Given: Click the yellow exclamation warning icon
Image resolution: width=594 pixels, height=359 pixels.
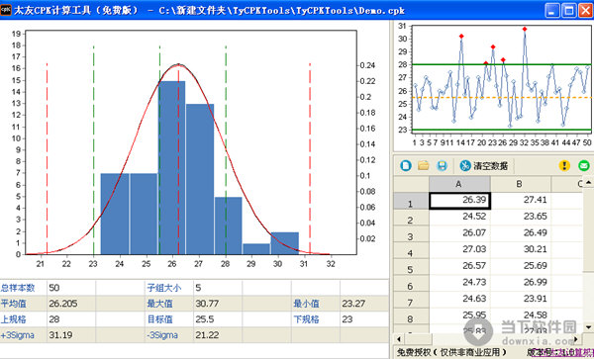Looking at the screenshot, I should click(564, 166).
